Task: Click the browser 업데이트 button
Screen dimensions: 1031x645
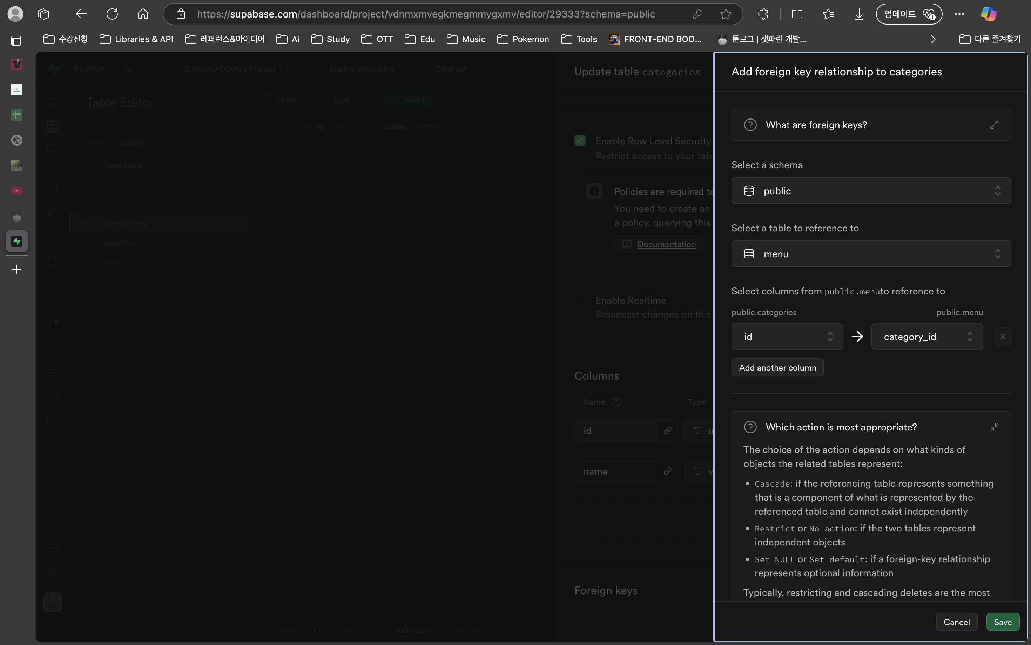Action: (909, 14)
